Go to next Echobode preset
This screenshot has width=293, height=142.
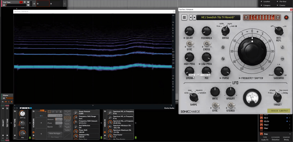(x=194, y=18)
